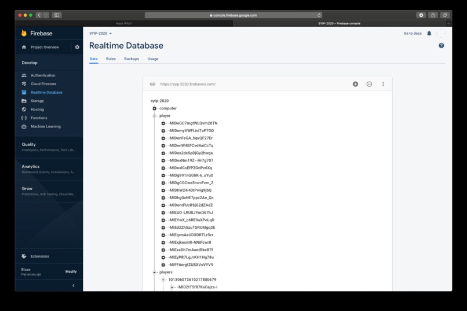Switch to the Hack Who? browser tab
The height and width of the screenshot is (311, 467).
point(124,24)
